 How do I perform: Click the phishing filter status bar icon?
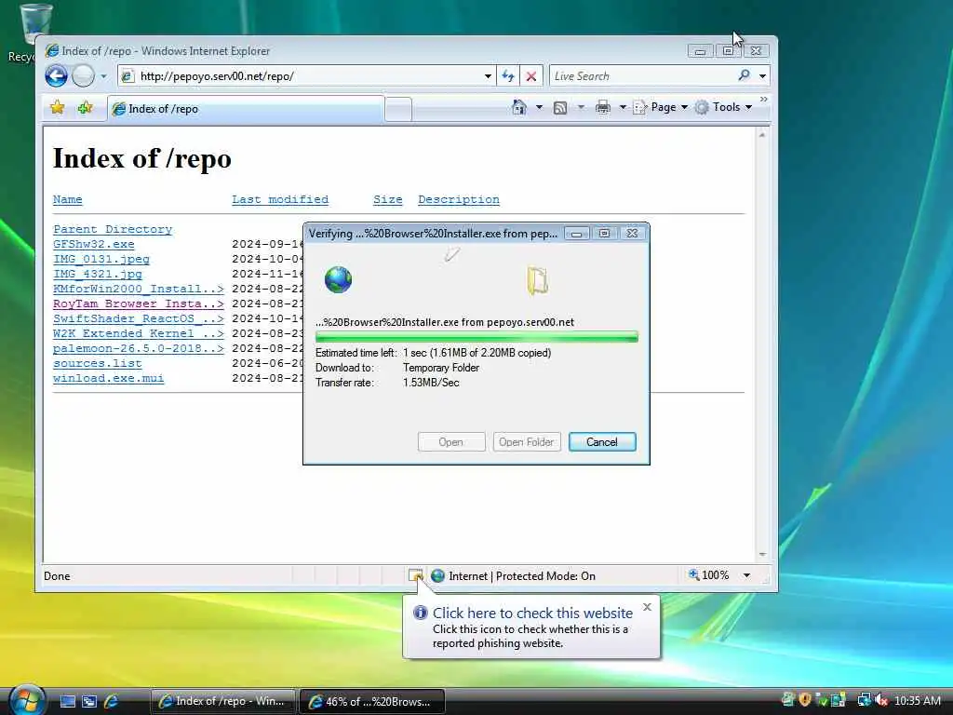coord(416,575)
